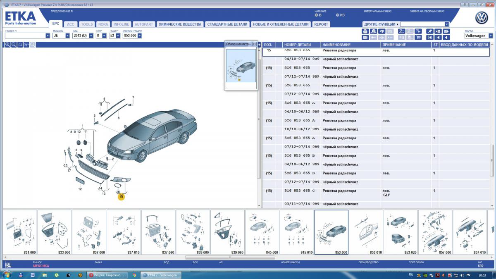Viewport: 496px width, 279px height.
Task: Open the ГлГр 8 dropdown
Action: 103,36
